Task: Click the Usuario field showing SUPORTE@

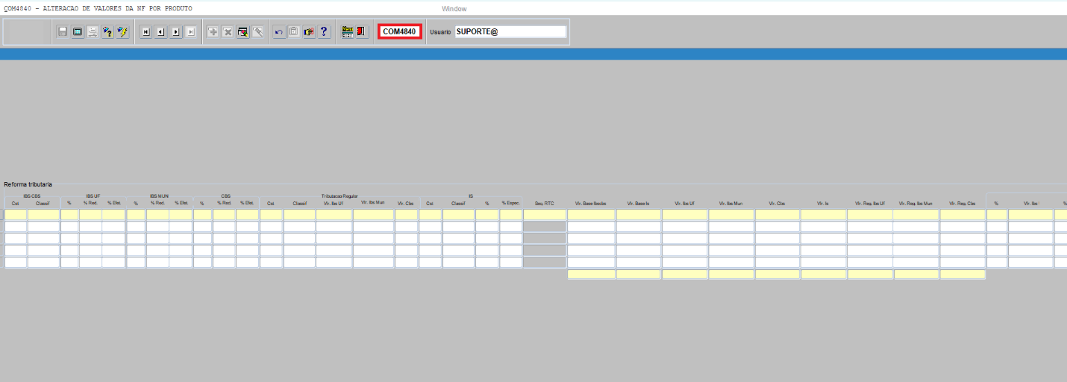Action: 510,31
